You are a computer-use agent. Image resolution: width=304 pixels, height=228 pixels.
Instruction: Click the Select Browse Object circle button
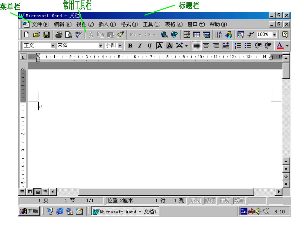[x=286, y=176]
